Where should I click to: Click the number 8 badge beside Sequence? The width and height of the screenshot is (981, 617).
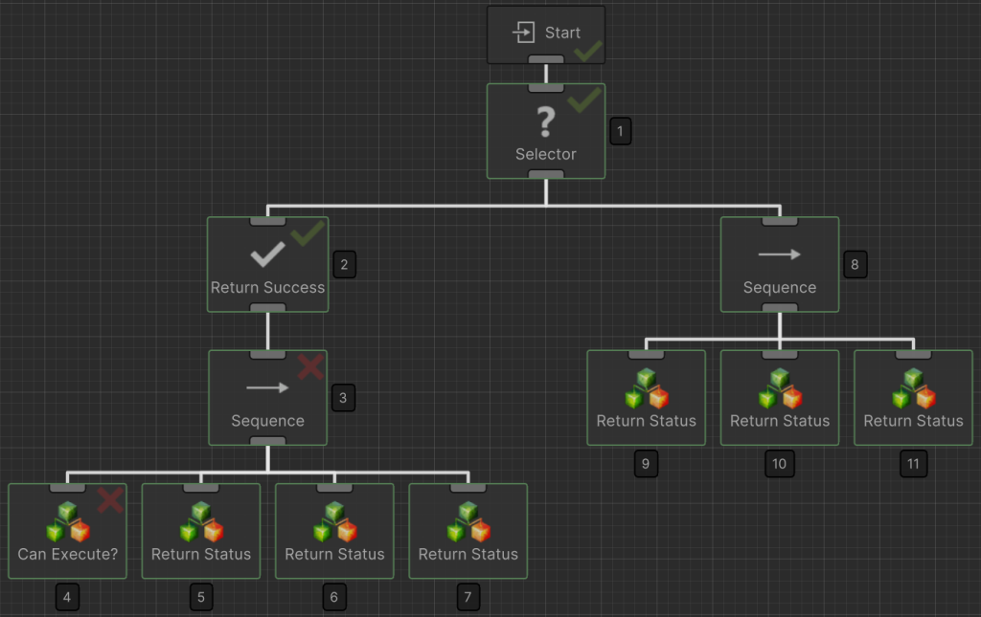[856, 265]
